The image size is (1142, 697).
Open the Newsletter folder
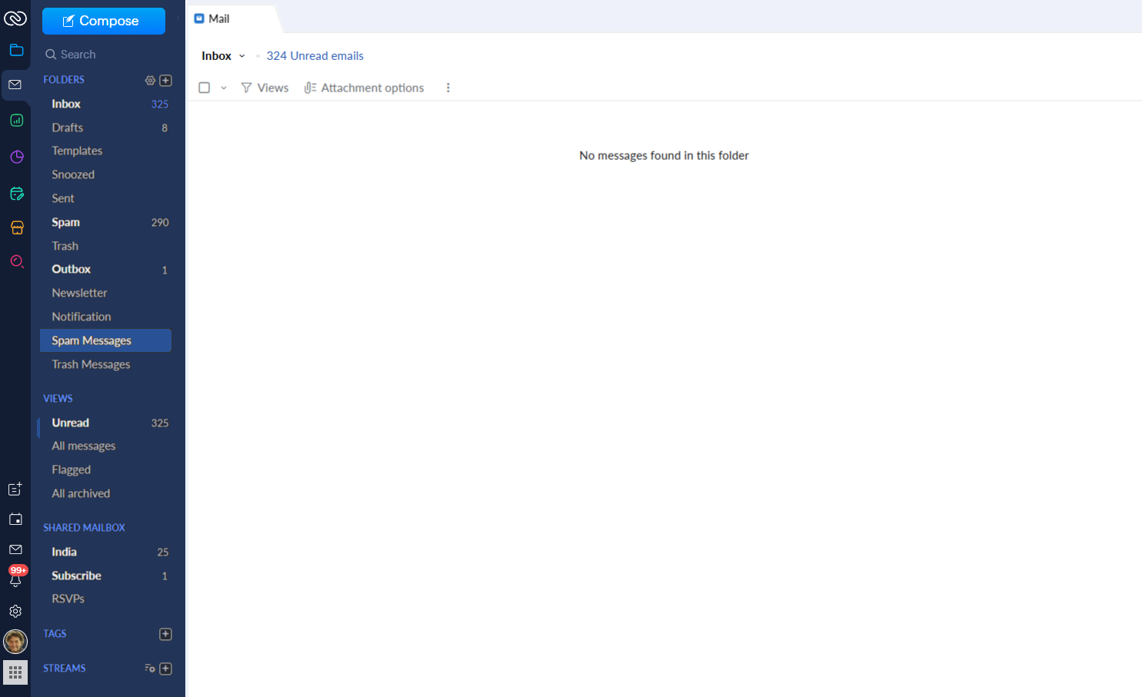(106, 293)
